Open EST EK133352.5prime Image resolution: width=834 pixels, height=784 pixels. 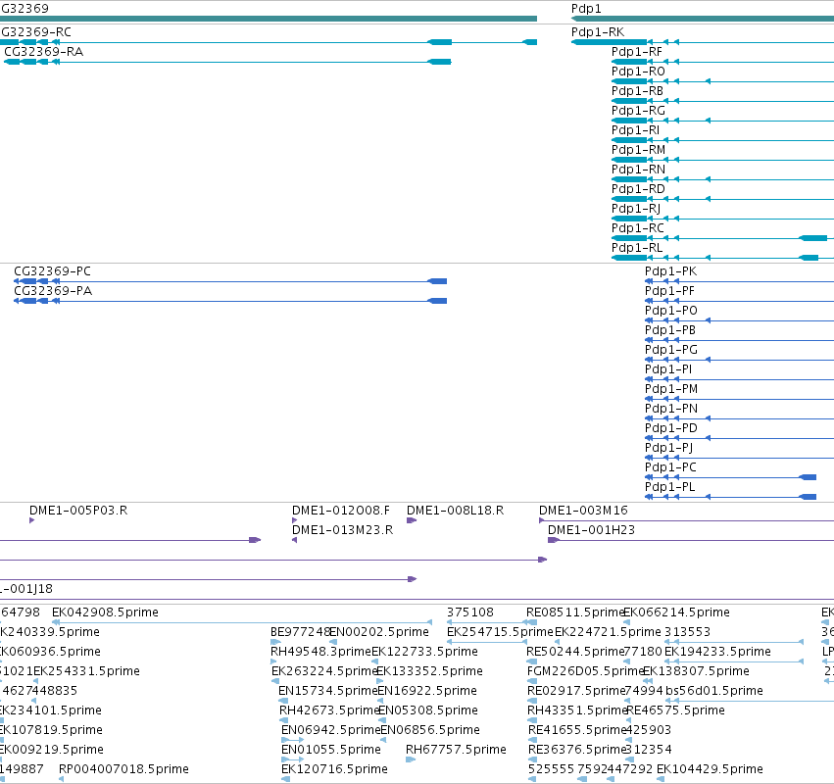pos(429,671)
